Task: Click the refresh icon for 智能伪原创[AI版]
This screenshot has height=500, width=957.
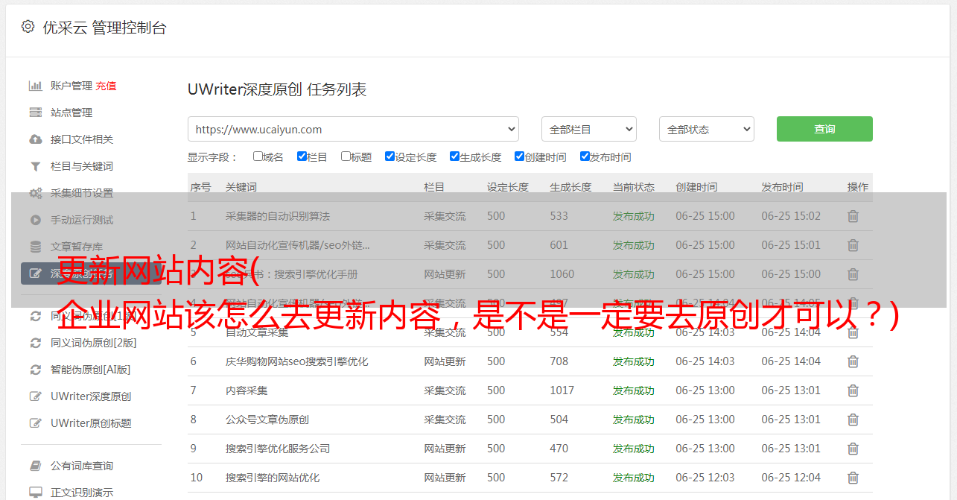Action: tap(35, 370)
